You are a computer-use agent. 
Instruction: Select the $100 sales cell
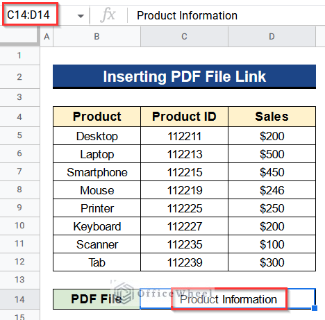coord(272,244)
